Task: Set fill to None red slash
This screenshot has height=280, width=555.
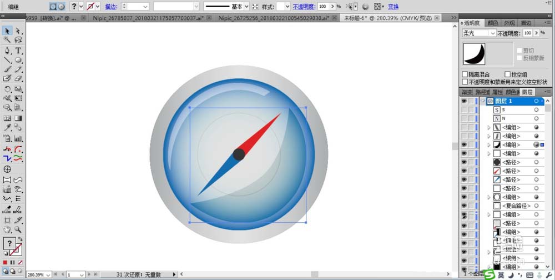Action: tap(20, 262)
